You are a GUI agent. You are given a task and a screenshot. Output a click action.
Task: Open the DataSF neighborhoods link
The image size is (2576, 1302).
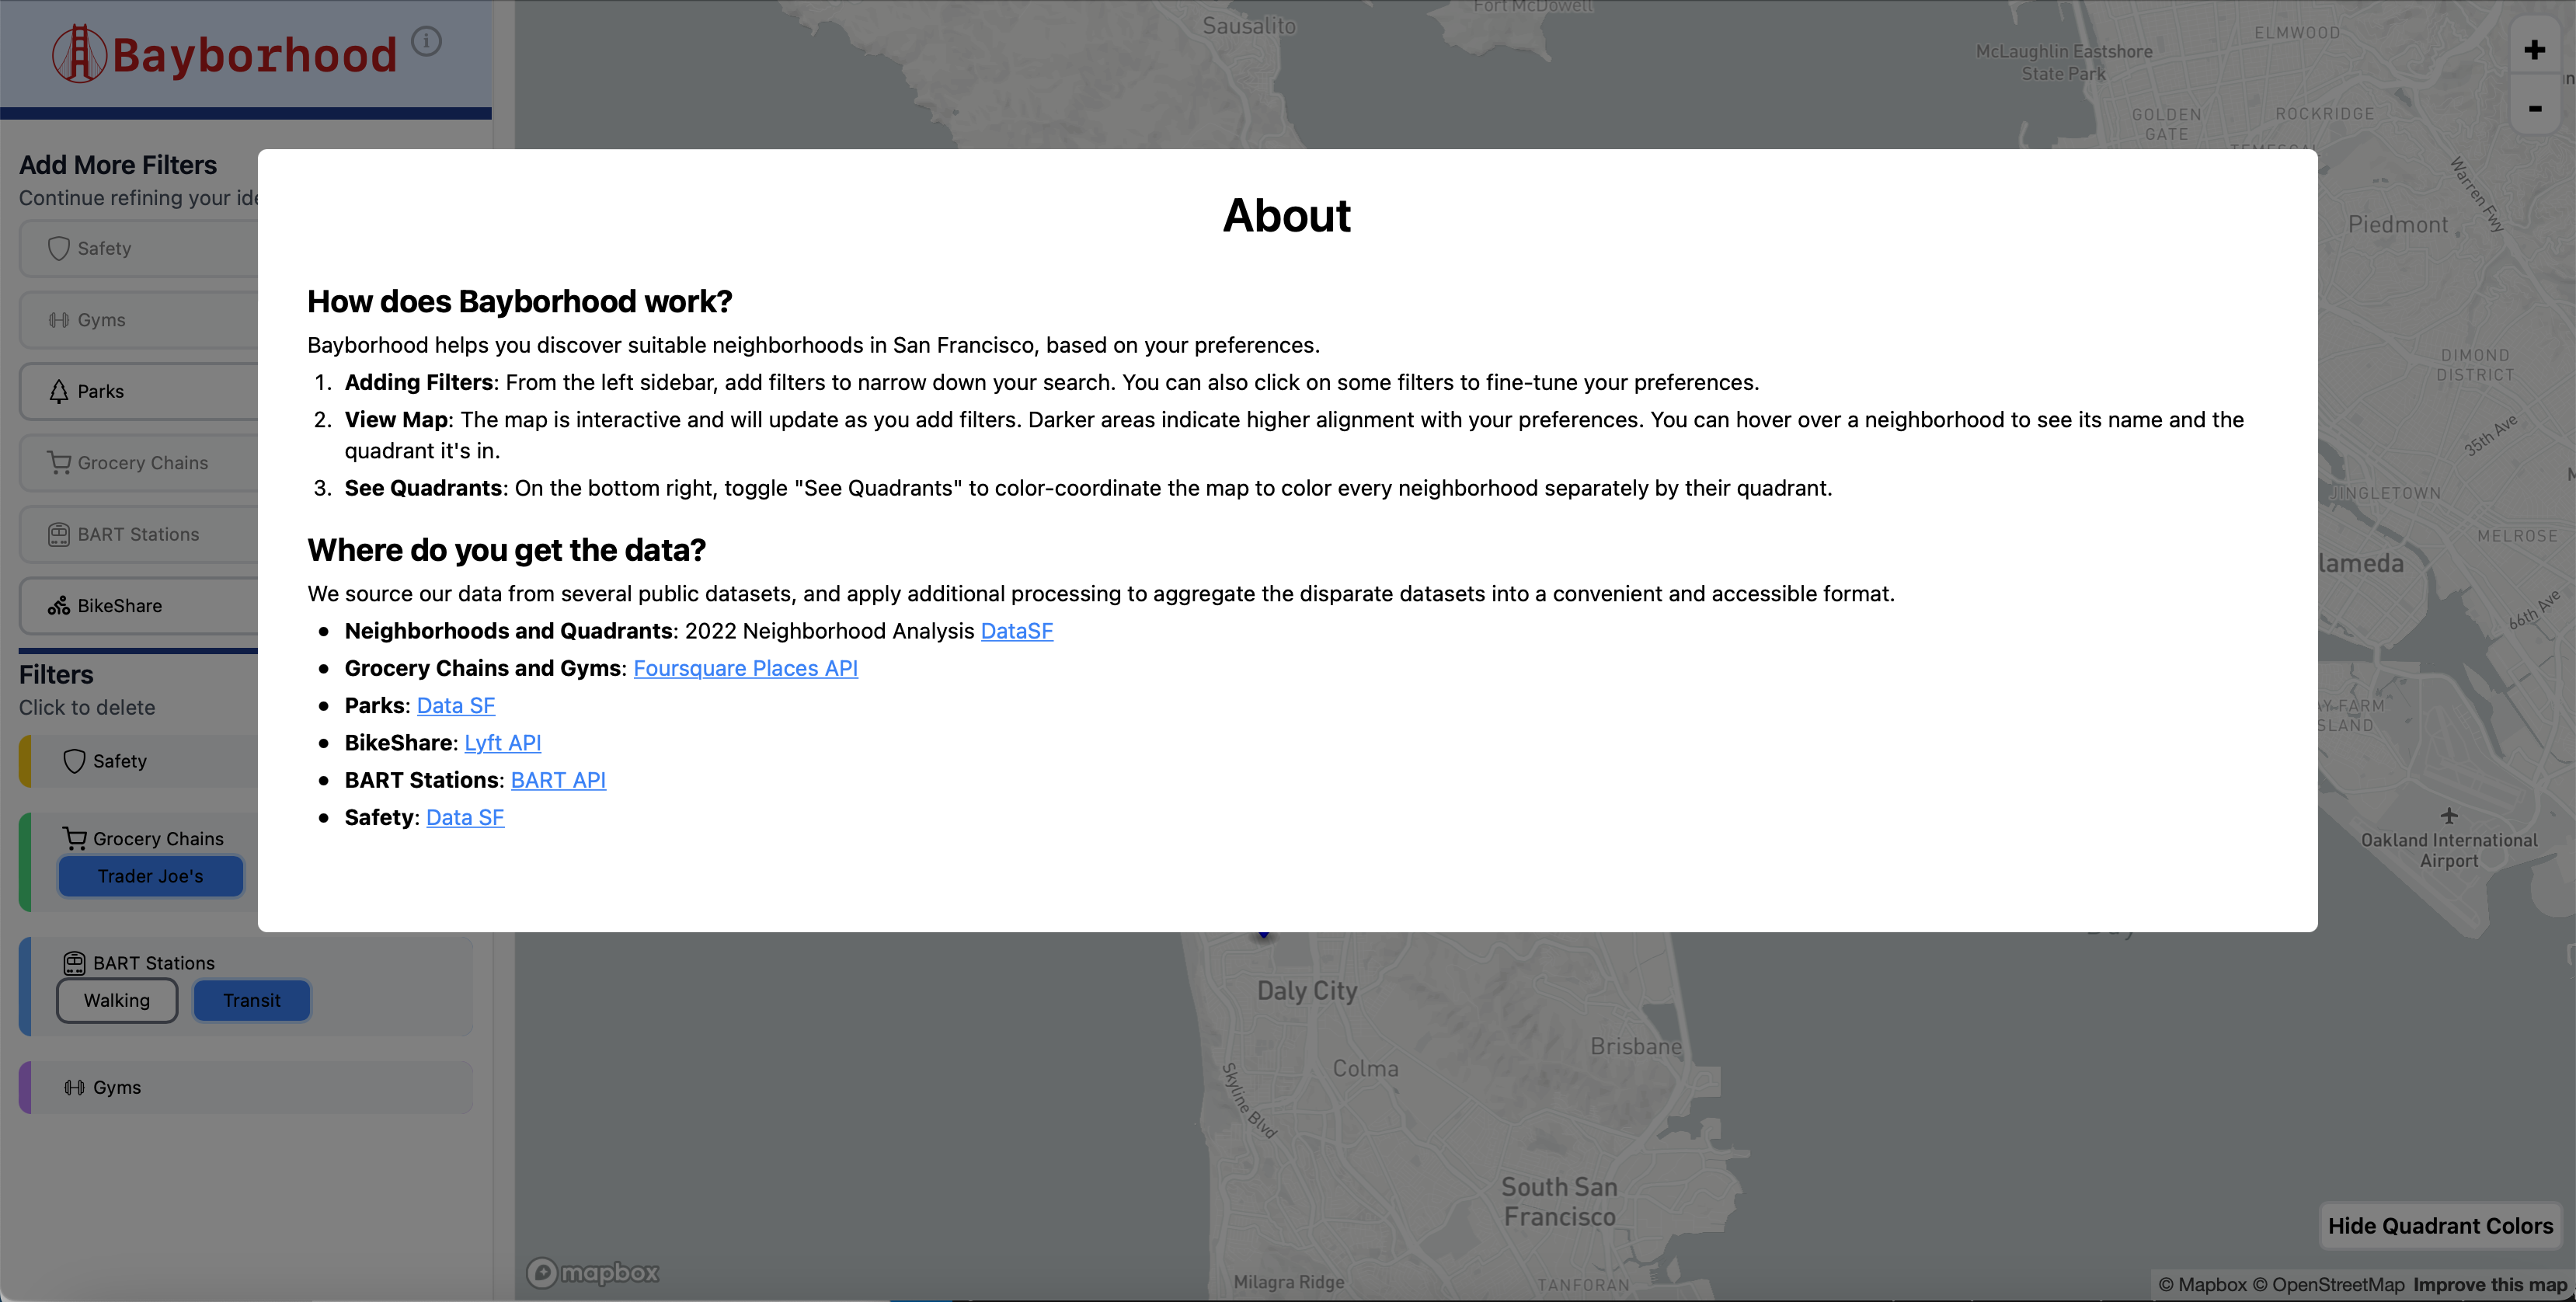[x=1016, y=631]
